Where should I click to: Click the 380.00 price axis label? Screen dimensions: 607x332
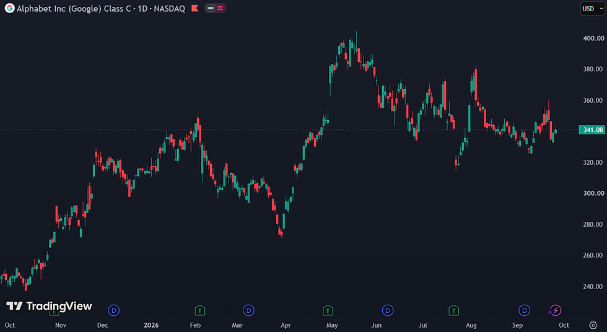tap(593, 69)
